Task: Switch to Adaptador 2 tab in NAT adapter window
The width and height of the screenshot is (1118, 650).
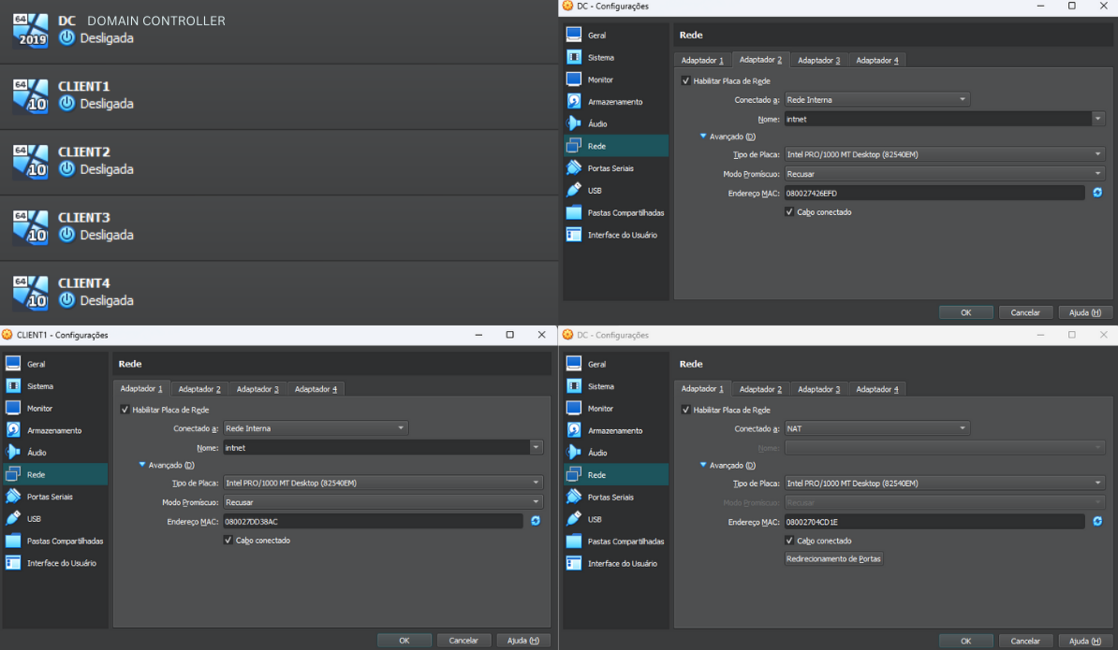Action: [760, 389]
